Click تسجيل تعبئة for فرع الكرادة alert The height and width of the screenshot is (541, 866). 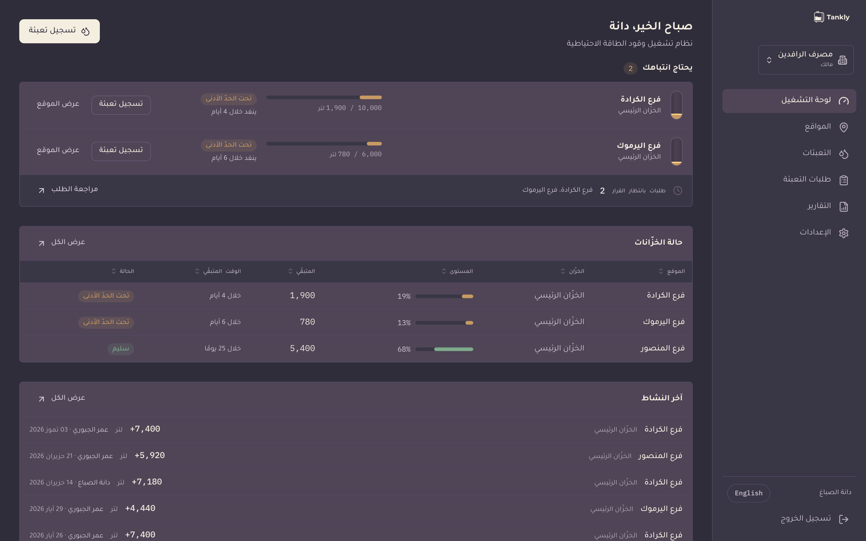click(x=121, y=105)
